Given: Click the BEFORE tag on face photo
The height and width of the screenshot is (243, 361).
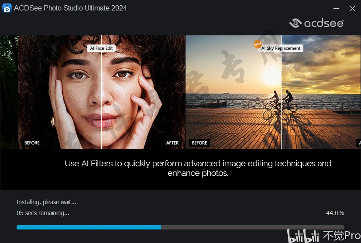Looking at the screenshot, I should point(32,143).
